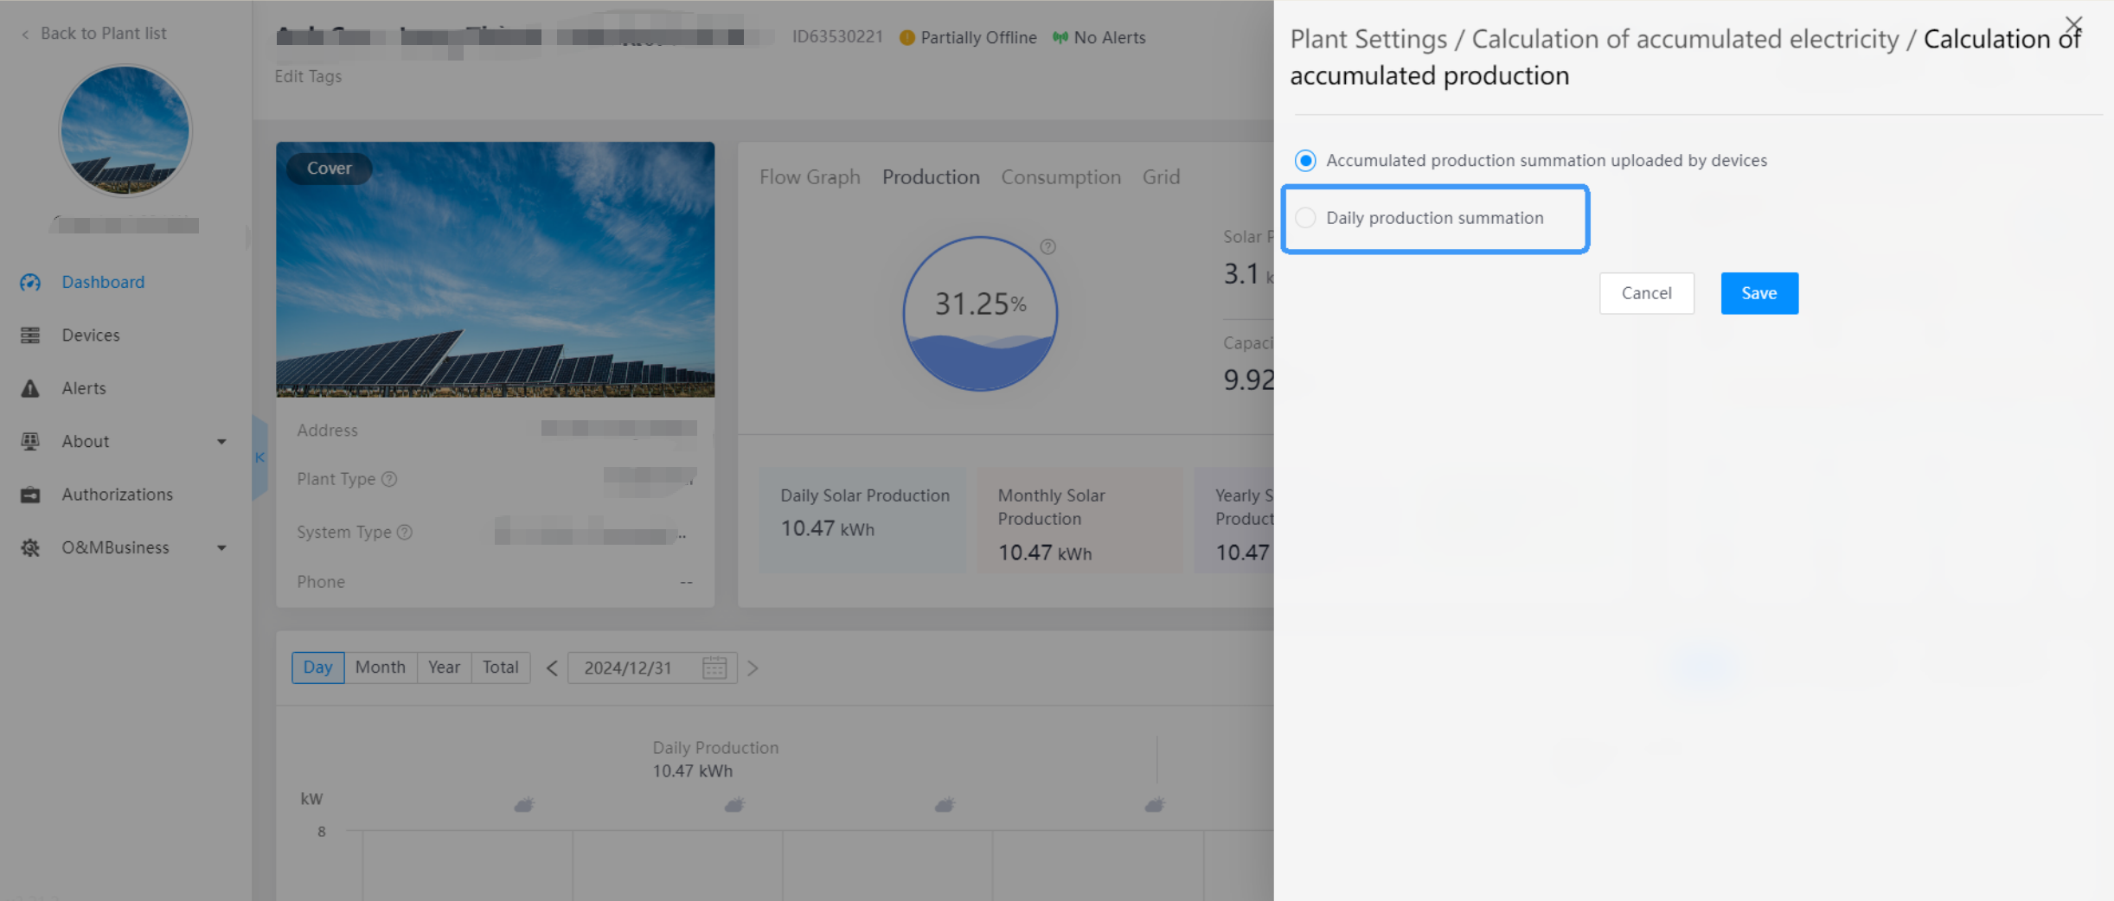Screen dimensions: 2114x901
Task: Click the Authorizations briefcase icon
Action: (30, 495)
